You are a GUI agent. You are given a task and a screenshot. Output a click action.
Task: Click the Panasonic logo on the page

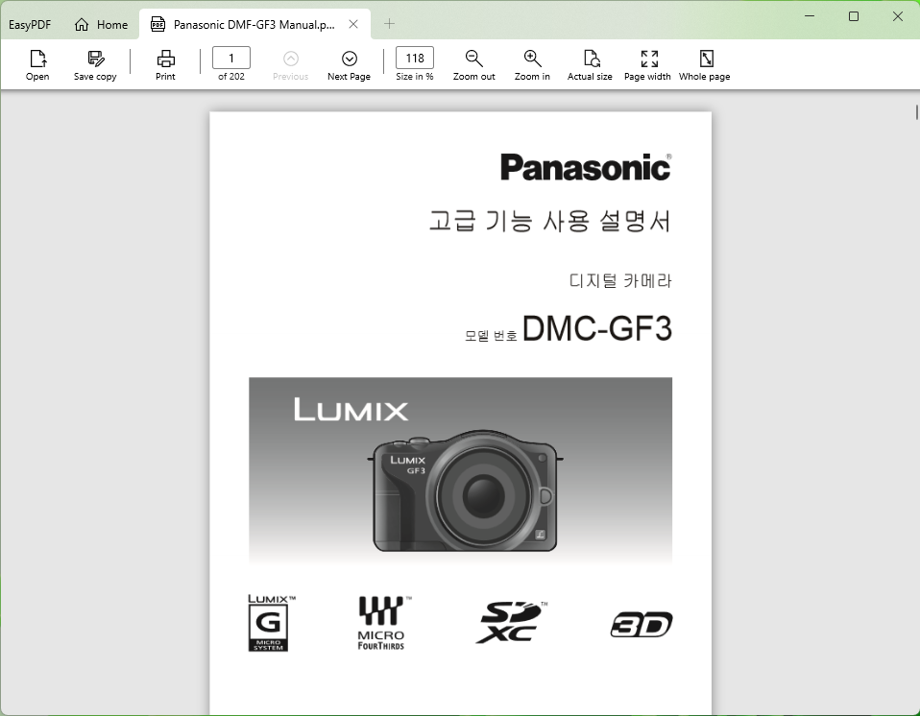point(586,167)
